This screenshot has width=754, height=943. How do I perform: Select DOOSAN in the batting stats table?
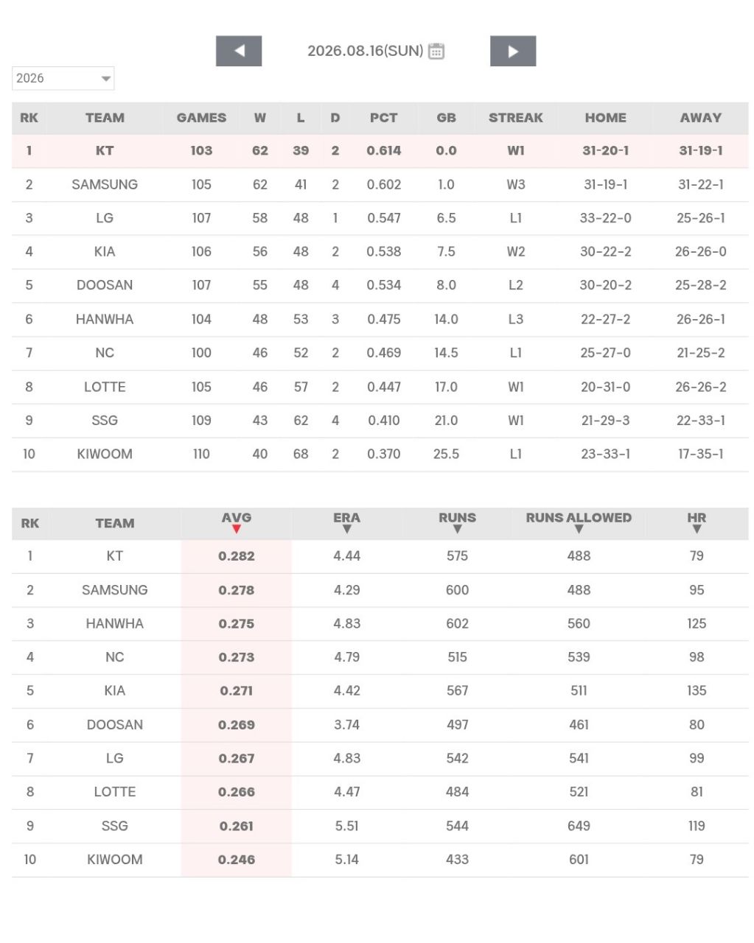point(114,725)
